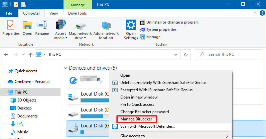This screenshot has height=139, width=266.
Task: Go forward with the right arrow
Action: [16, 54]
